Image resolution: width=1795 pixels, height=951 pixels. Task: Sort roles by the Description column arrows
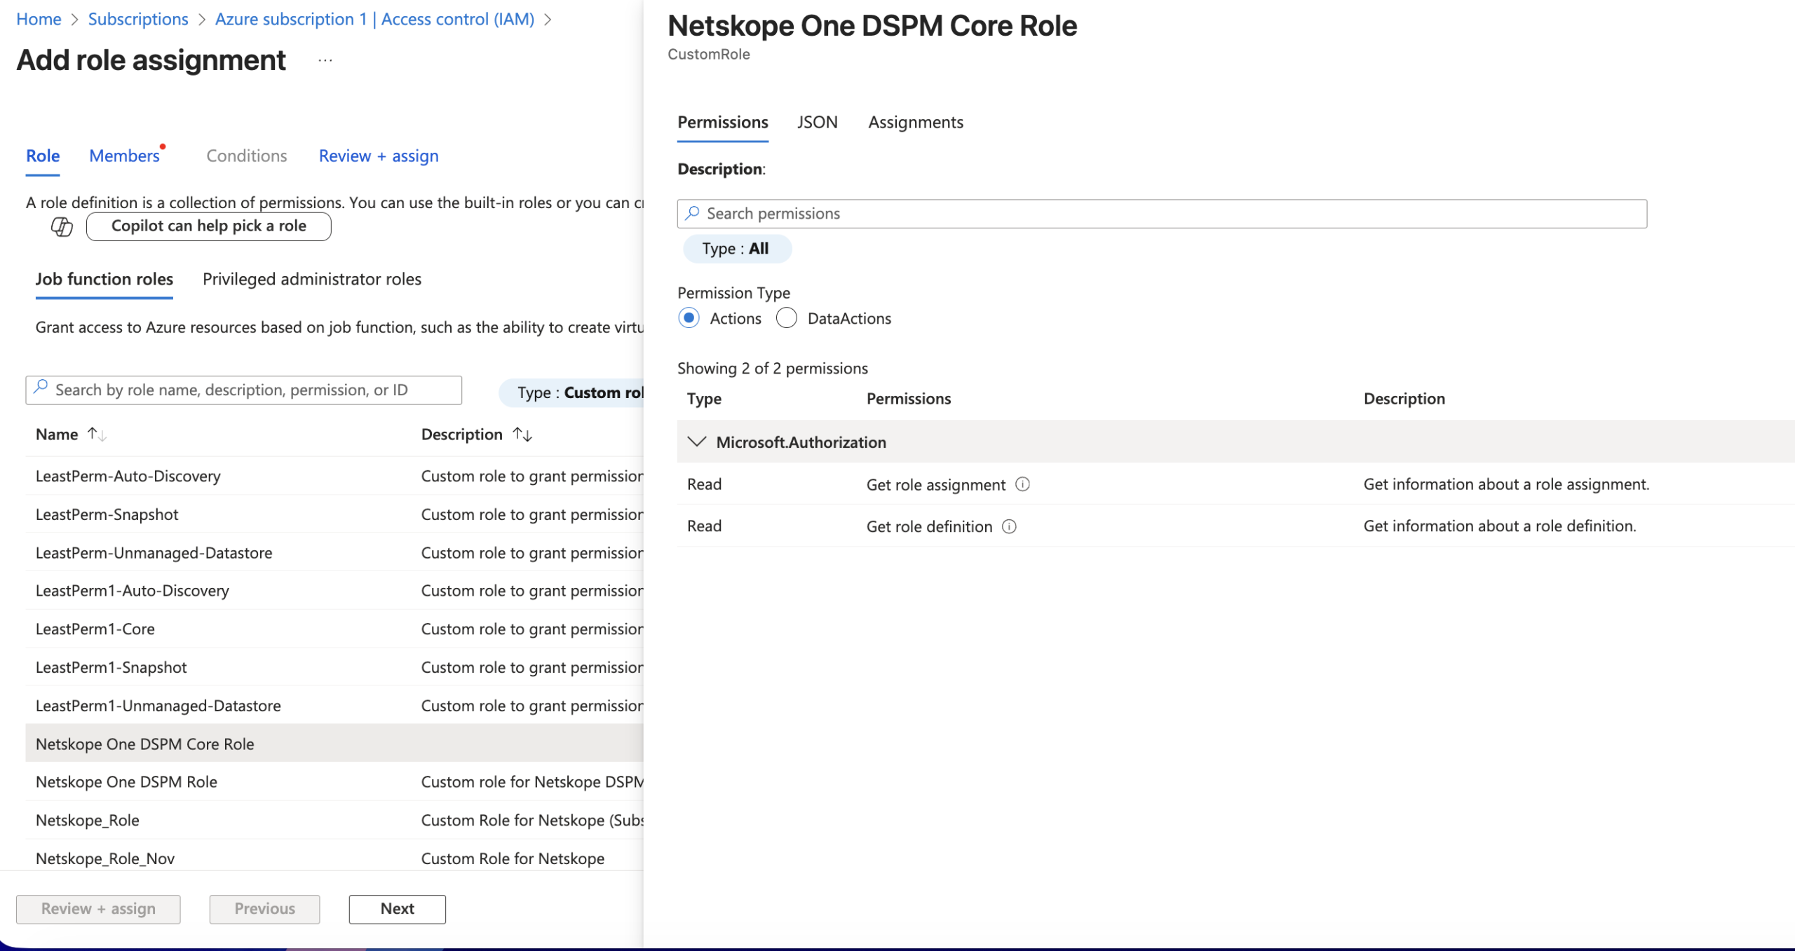coord(522,435)
